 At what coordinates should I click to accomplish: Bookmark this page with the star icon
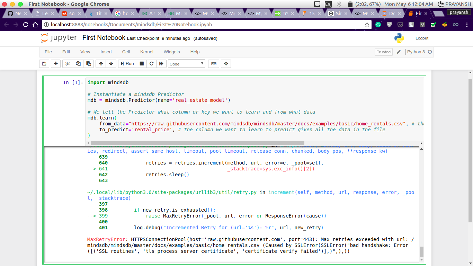pyautogui.click(x=367, y=25)
